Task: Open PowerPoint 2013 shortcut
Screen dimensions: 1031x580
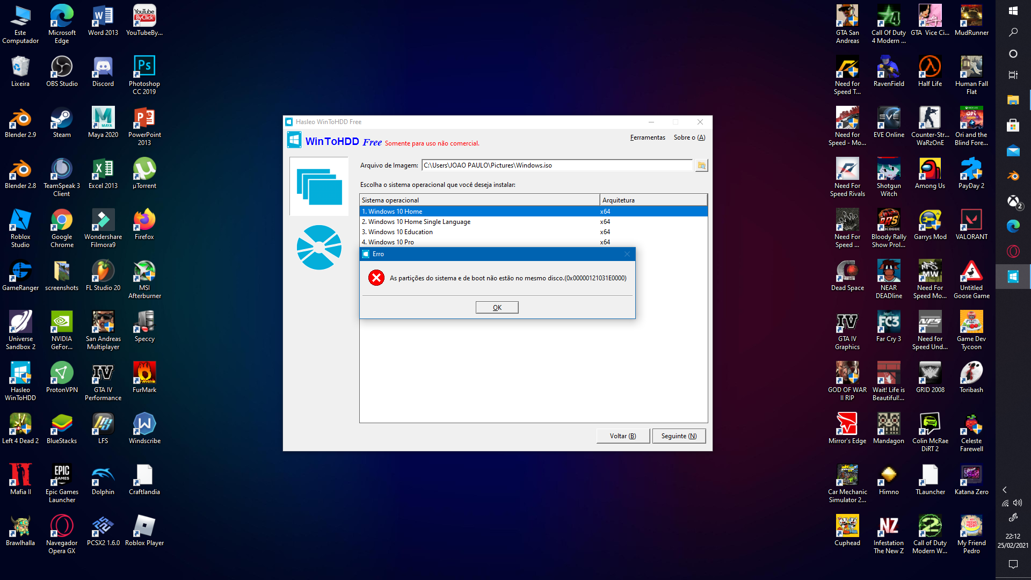Action: pyautogui.click(x=144, y=127)
